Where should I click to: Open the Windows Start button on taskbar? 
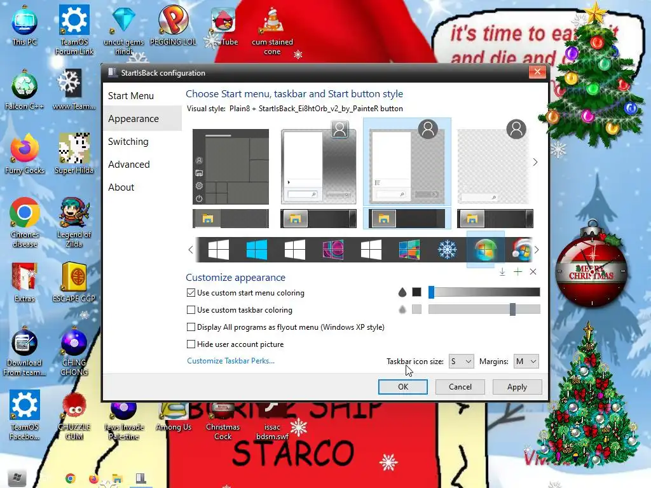[x=17, y=478]
